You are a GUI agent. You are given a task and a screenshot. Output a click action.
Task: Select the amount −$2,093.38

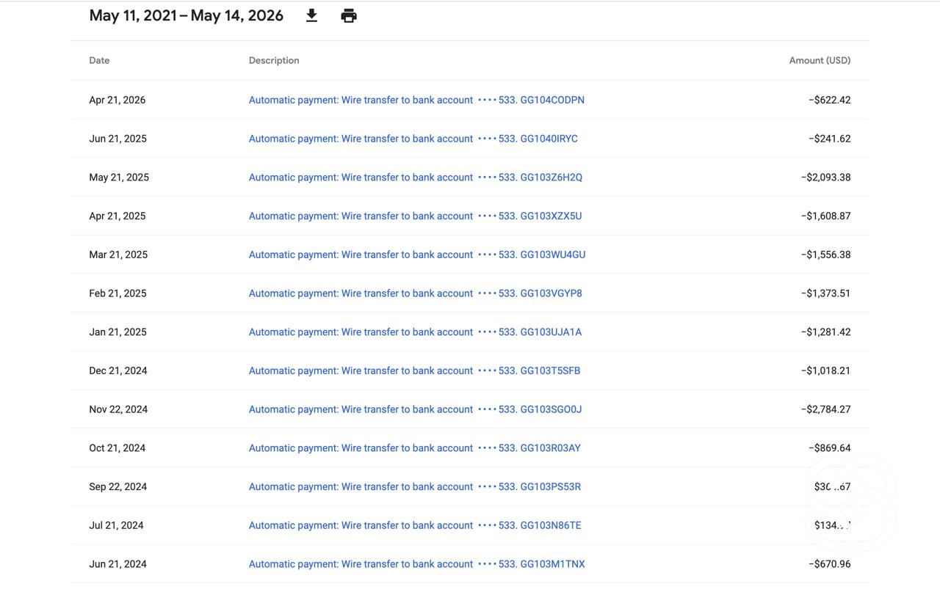(x=826, y=178)
